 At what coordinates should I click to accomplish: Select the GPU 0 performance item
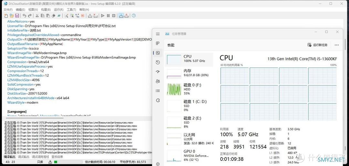[189, 155]
